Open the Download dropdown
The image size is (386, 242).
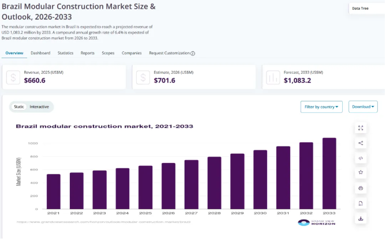click(363, 107)
